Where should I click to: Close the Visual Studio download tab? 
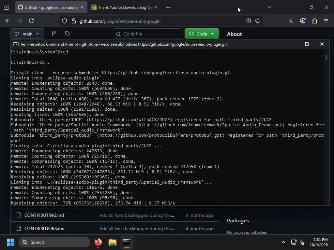tap(156, 7)
